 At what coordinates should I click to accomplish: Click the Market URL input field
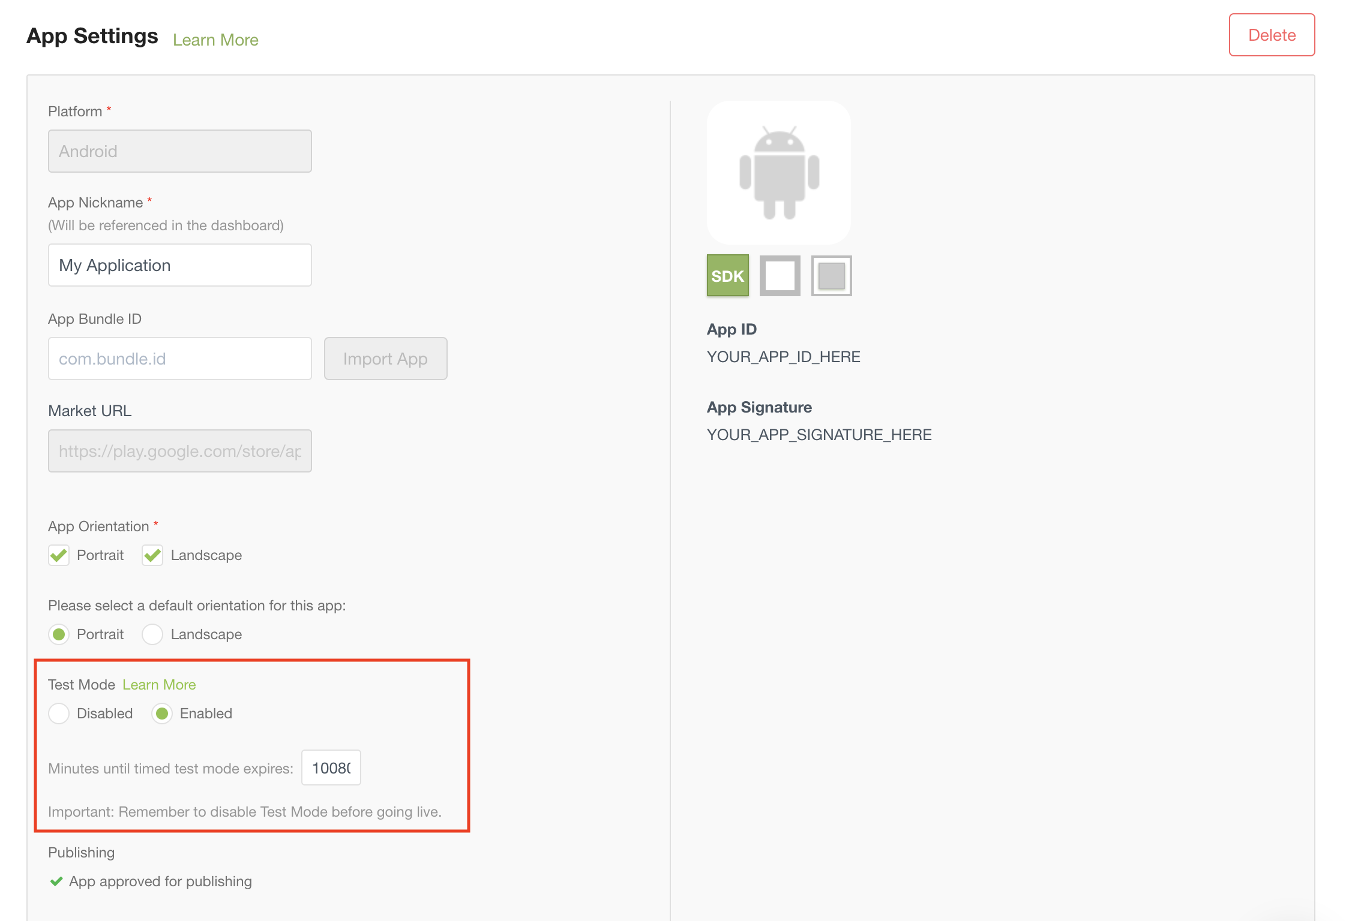coord(179,450)
